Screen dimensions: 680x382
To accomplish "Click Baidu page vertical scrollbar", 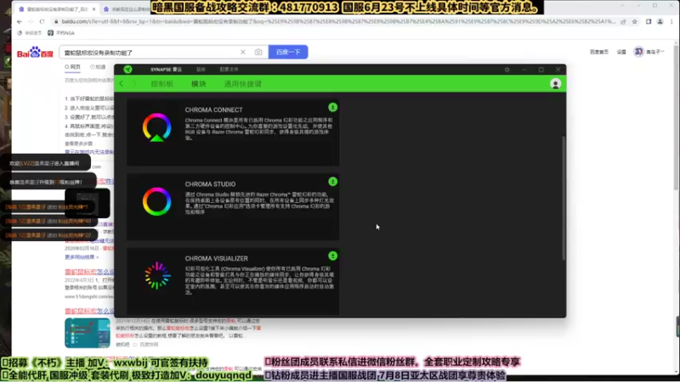I will [676, 117].
